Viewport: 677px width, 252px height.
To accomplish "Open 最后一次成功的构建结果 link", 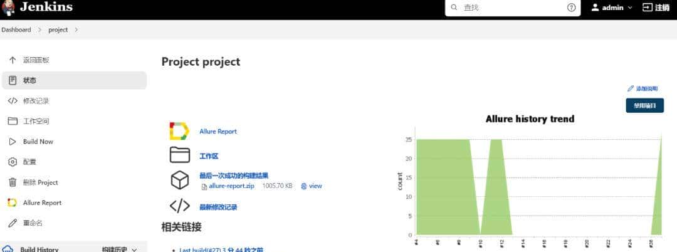I will (x=234, y=176).
